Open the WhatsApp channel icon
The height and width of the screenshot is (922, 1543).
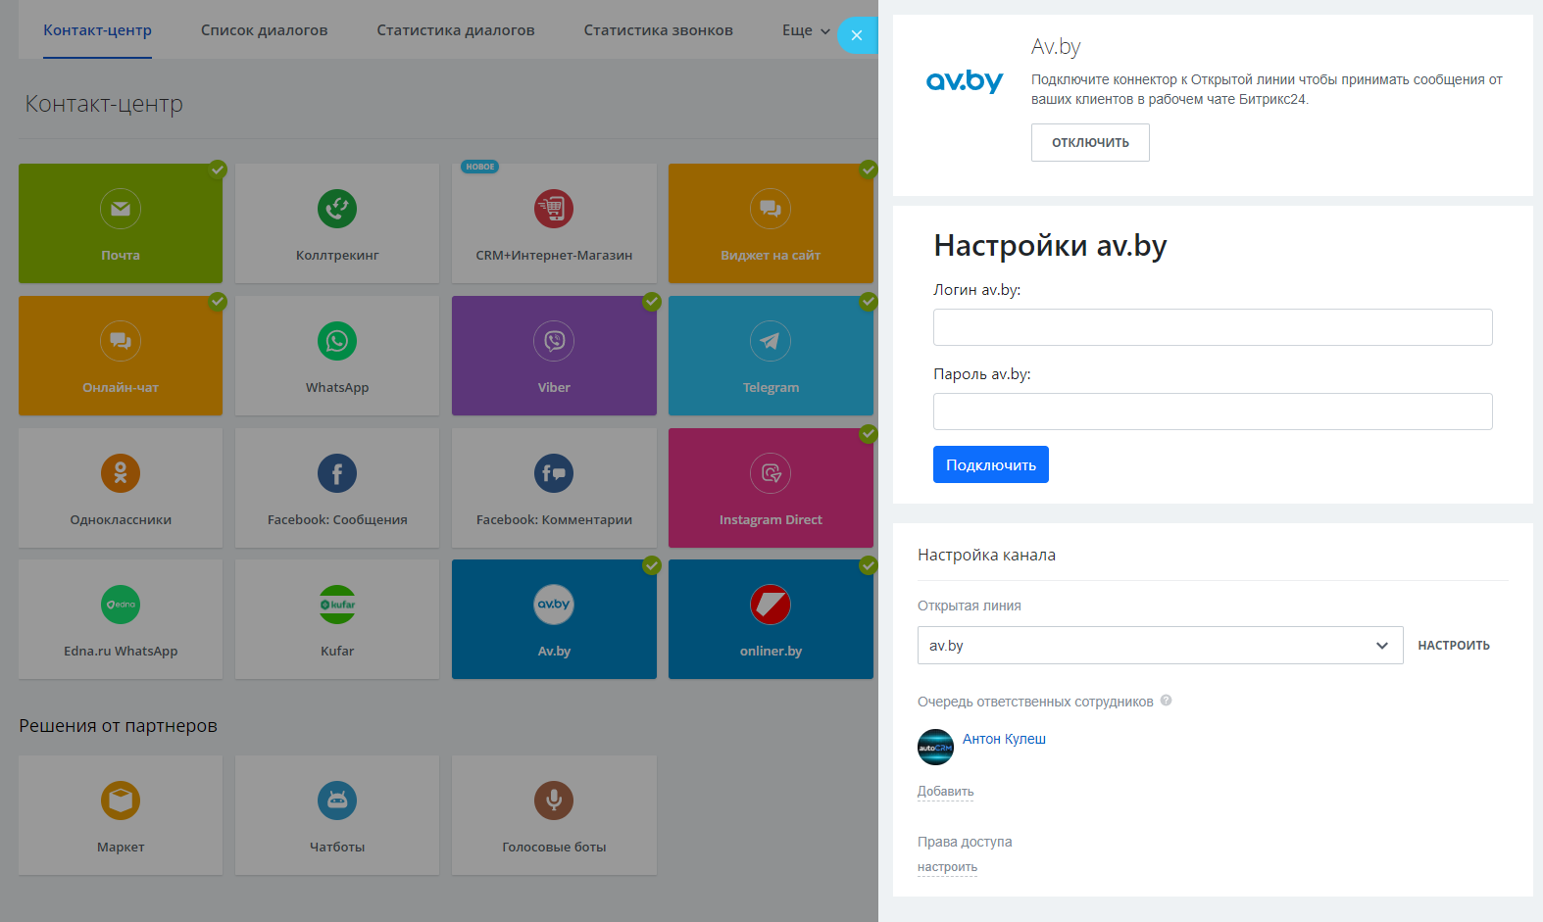click(x=337, y=341)
